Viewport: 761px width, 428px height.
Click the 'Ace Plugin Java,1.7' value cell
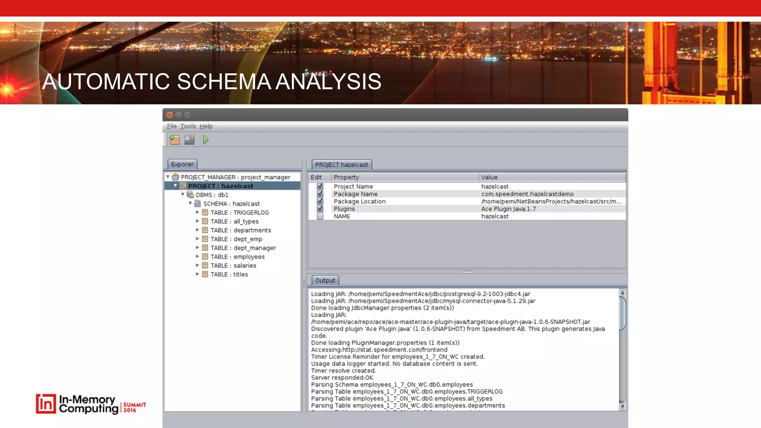point(552,209)
